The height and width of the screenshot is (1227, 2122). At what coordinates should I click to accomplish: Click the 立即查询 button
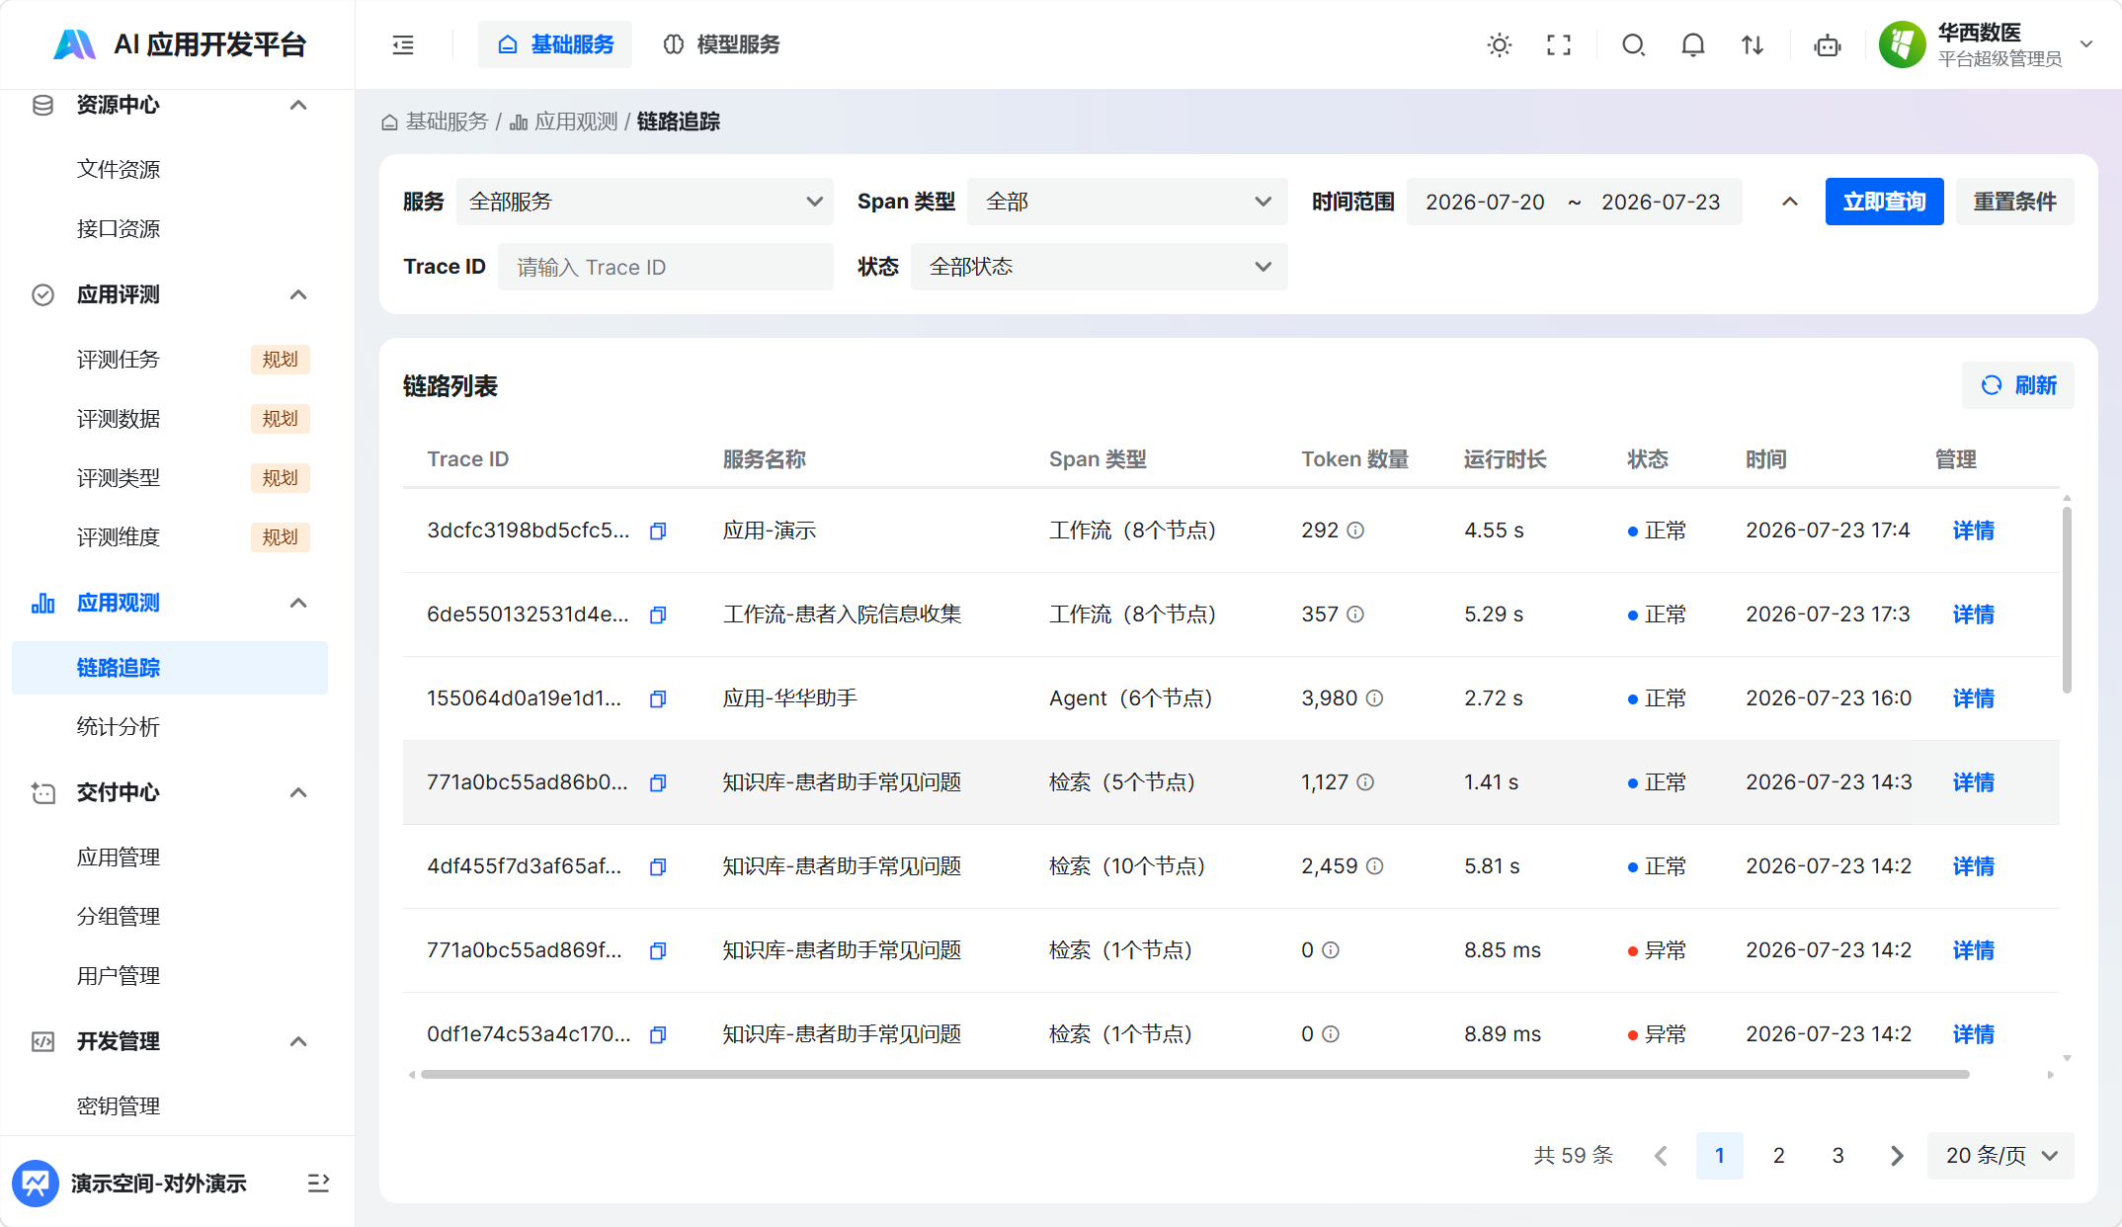point(1884,202)
